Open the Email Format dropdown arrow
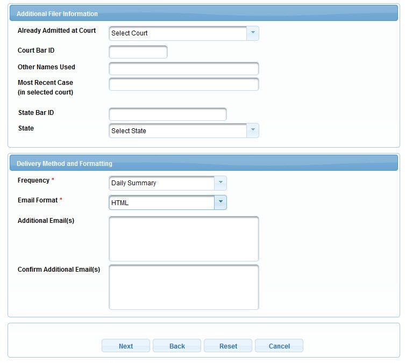Viewport: 405px width, 363px height. pos(220,202)
